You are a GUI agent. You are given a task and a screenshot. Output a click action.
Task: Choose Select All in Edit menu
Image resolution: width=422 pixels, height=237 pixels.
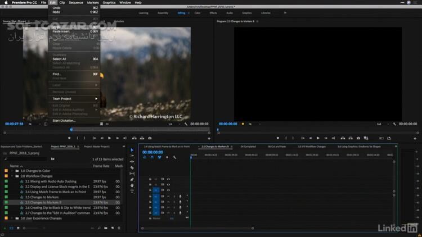pos(74,59)
